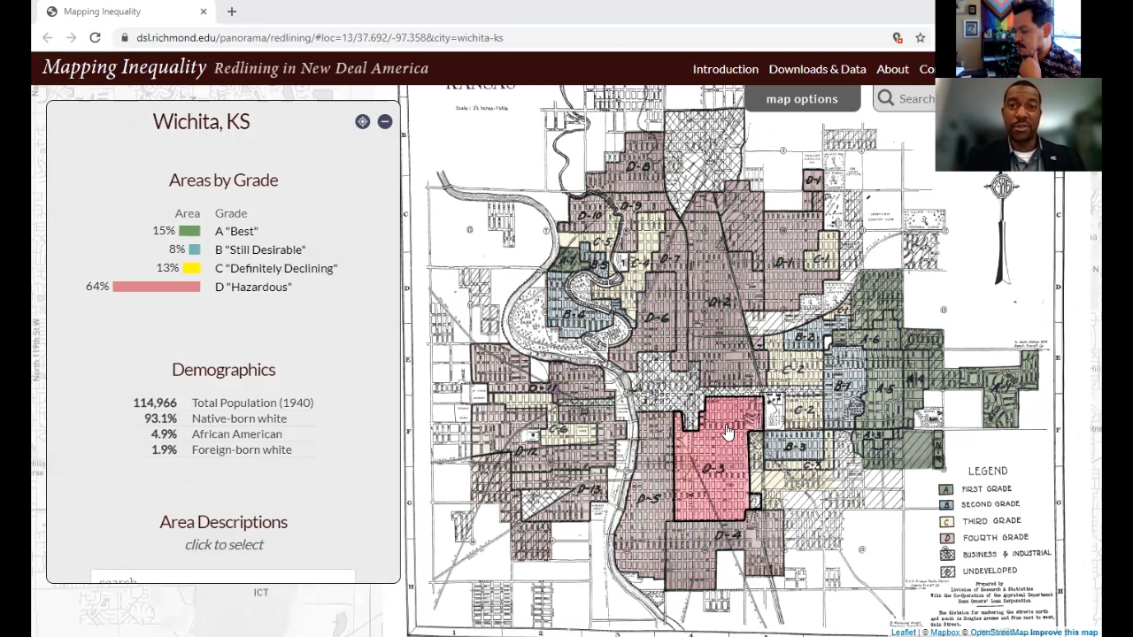The width and height of the screenshot is (1133, 637).
Task: Click the map options button
Action: (802, 99)
